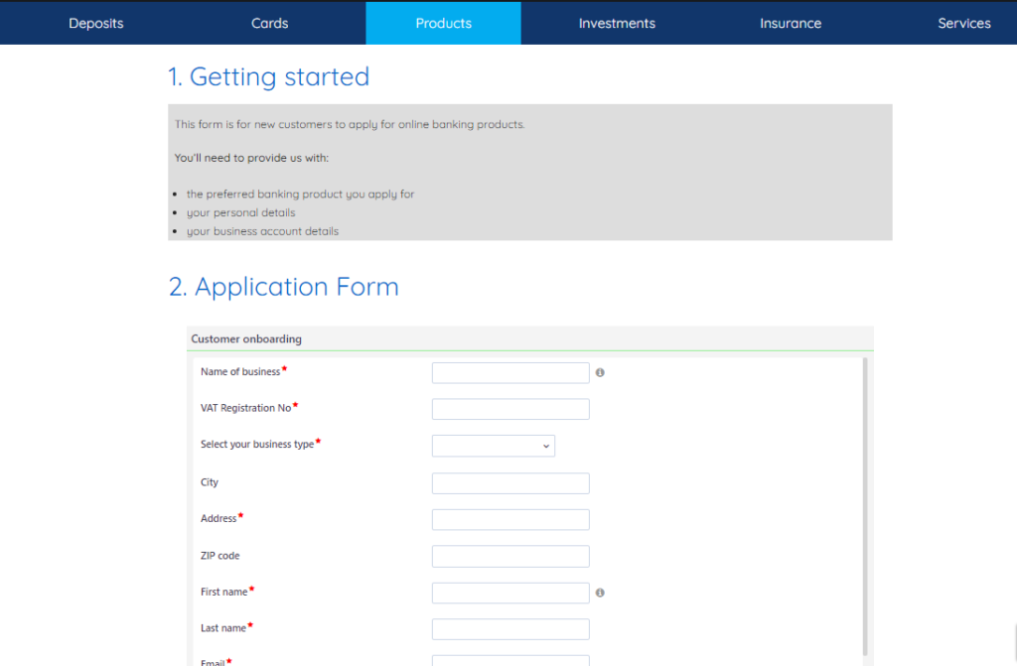Open the Services navigation item

pos(963,24)
